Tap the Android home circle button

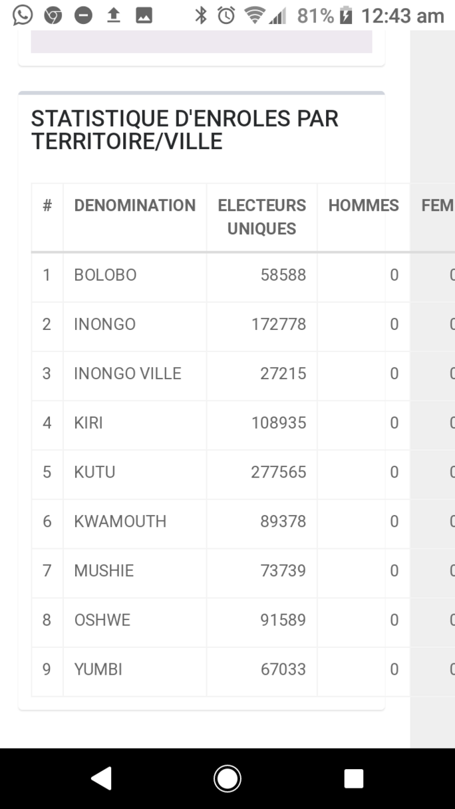[x=227, y=778]
